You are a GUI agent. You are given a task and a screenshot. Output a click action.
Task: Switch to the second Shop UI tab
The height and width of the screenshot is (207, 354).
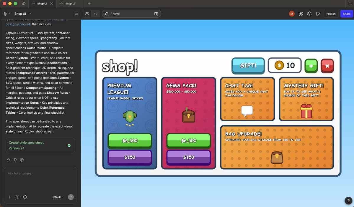70,4
